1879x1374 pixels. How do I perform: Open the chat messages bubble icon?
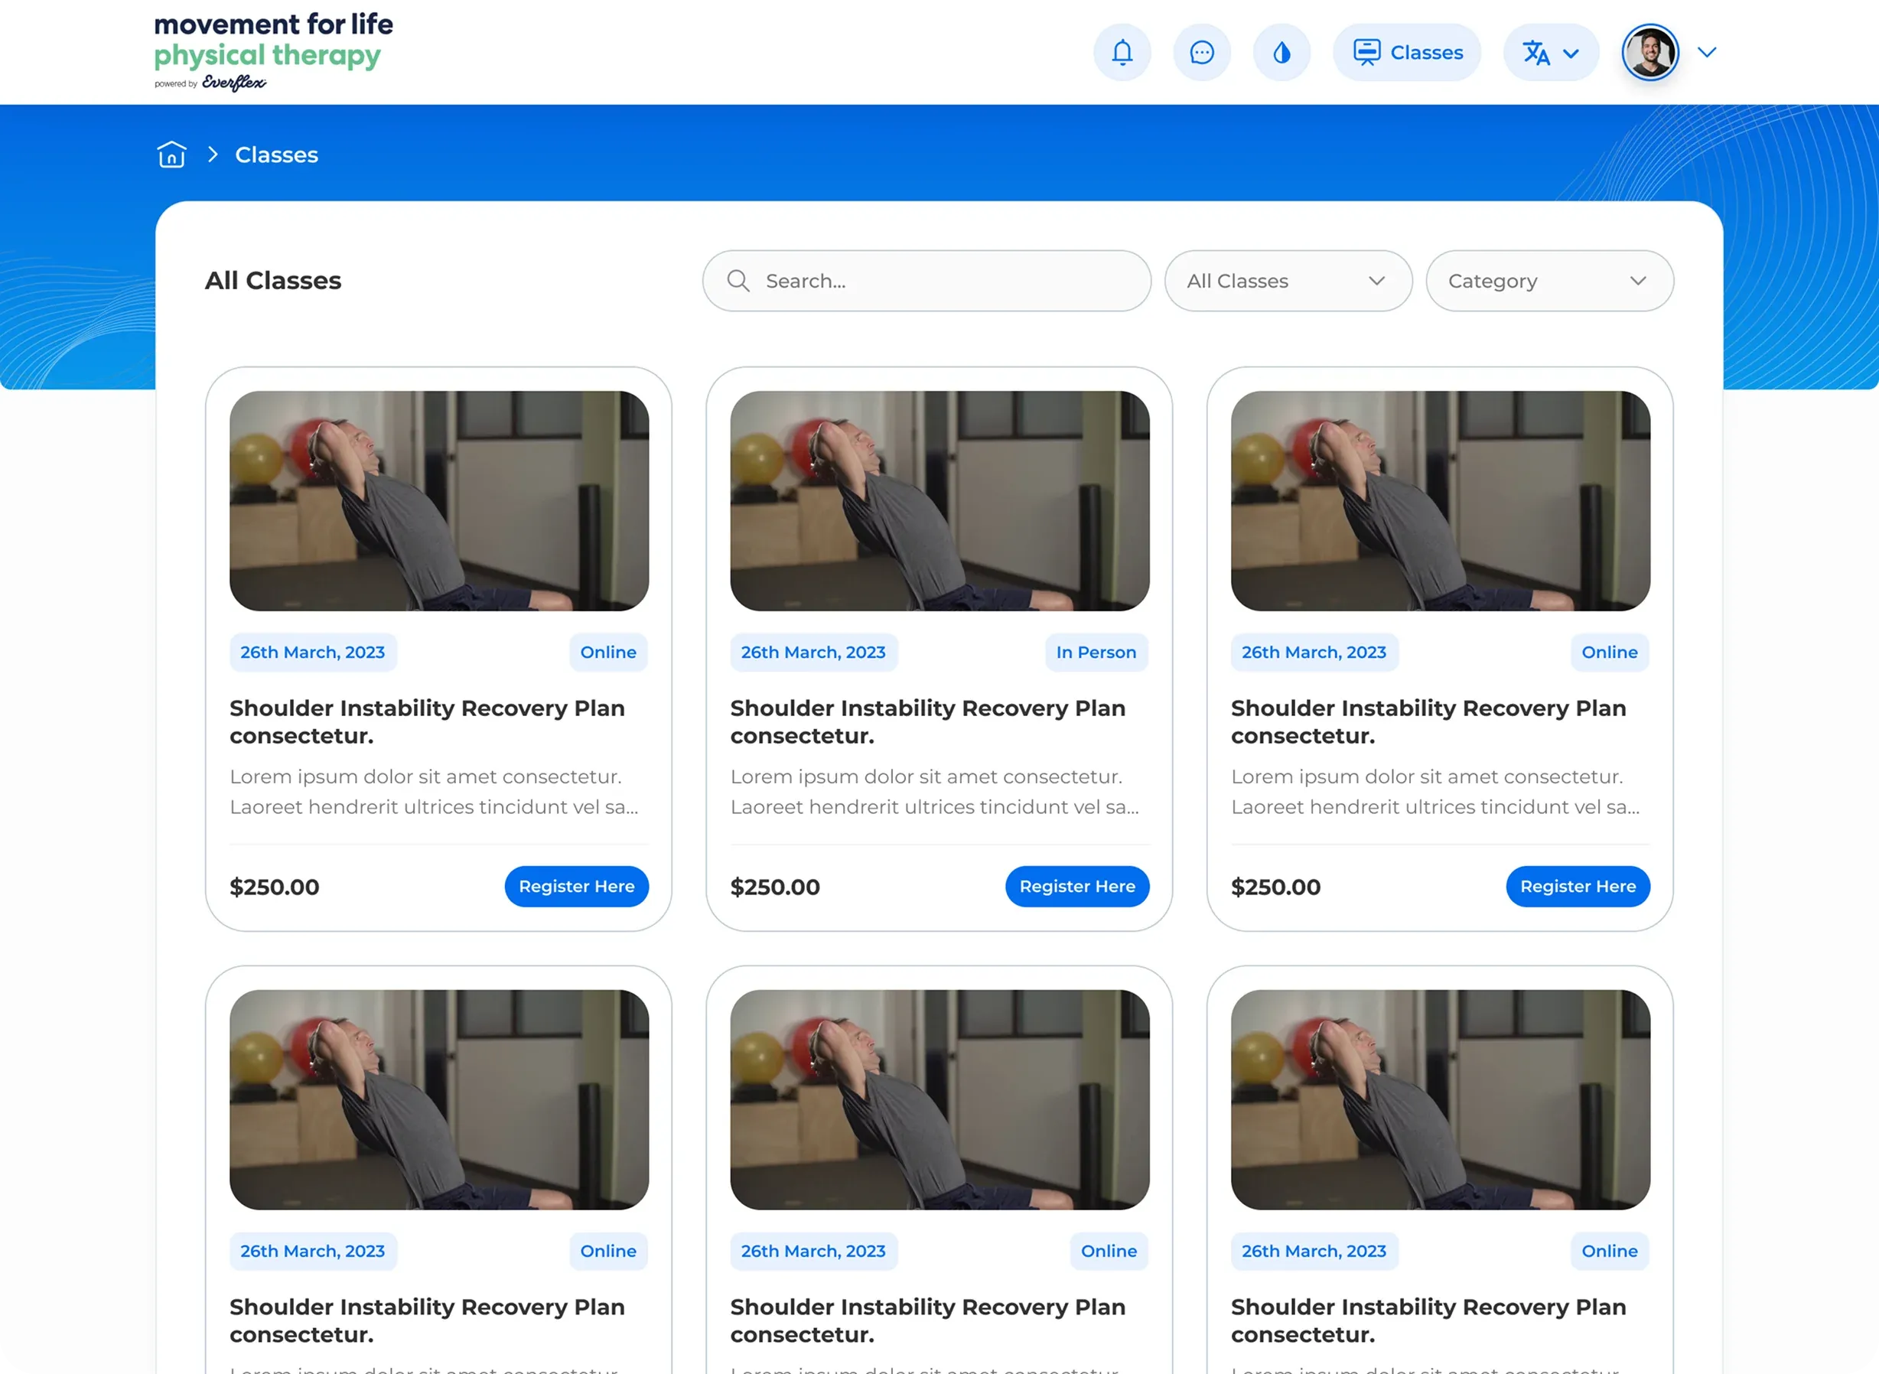pos(1202,52)
